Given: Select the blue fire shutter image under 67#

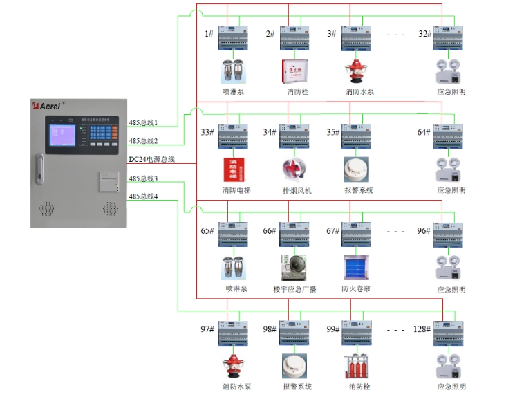Looking at the screenshot, I should tap(356, 268).
